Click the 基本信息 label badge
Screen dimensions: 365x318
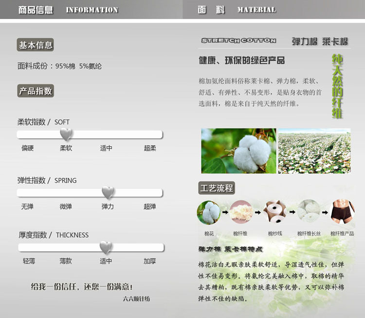[x=36, y=45]
